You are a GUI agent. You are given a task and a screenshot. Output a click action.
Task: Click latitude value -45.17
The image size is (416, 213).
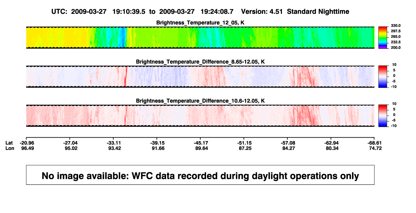click(200, 142)
